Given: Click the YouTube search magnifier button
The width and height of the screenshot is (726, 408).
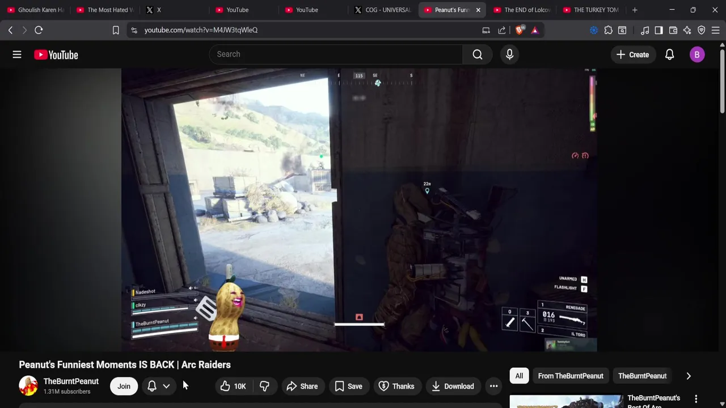Looking at the screenshot, I should coord(478,54).
